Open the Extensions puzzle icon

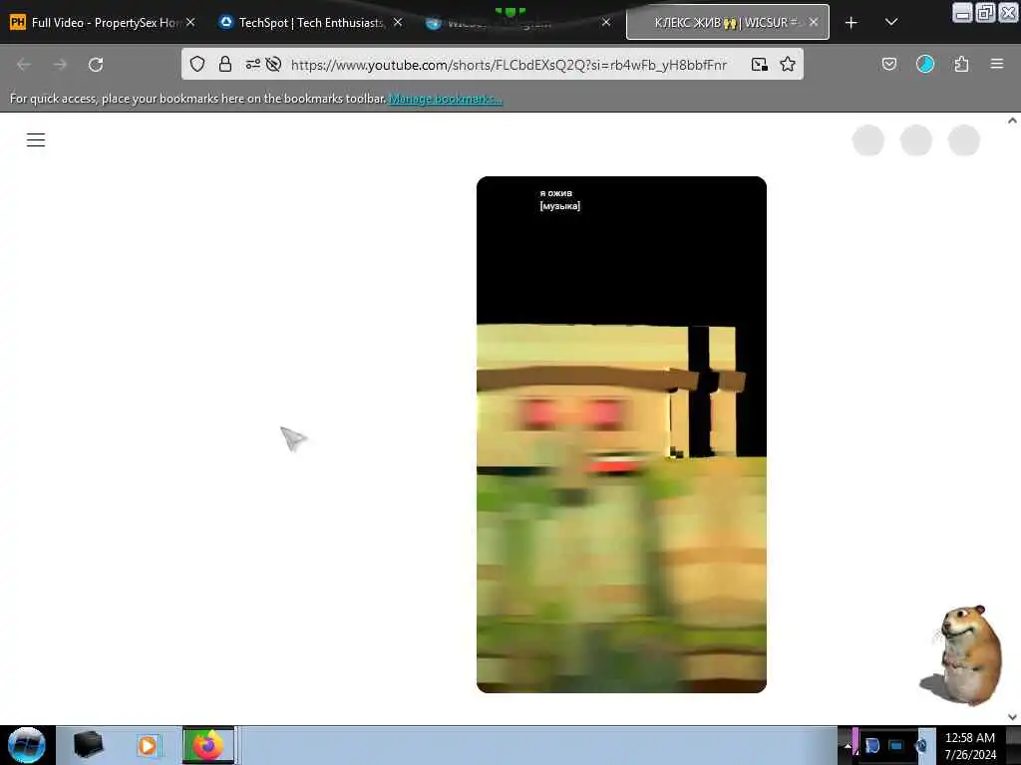(x=961, y=64)
